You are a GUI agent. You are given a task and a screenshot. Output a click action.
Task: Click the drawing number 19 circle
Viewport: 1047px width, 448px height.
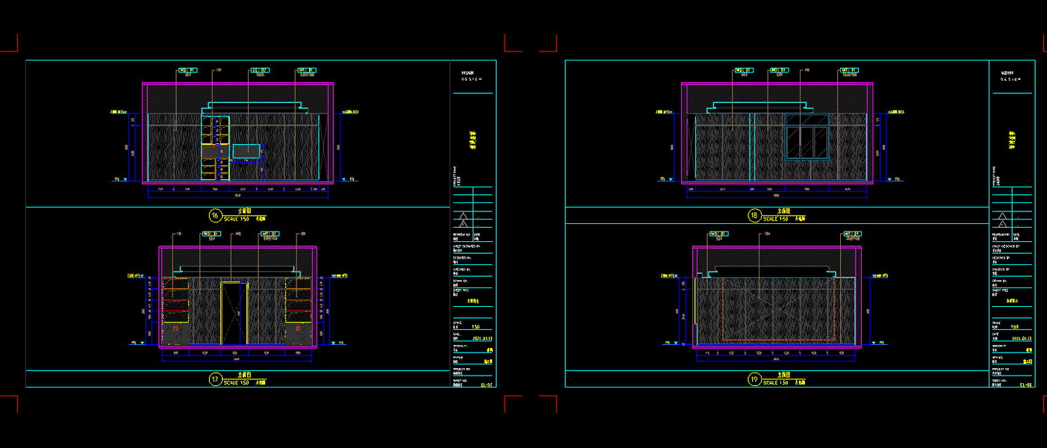(x=754, y=379)
